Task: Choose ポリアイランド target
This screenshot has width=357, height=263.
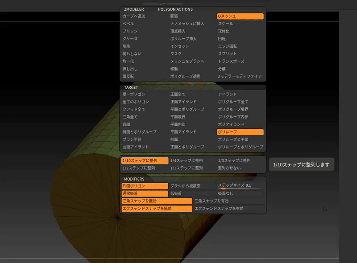Action: (x=231, y=124)
